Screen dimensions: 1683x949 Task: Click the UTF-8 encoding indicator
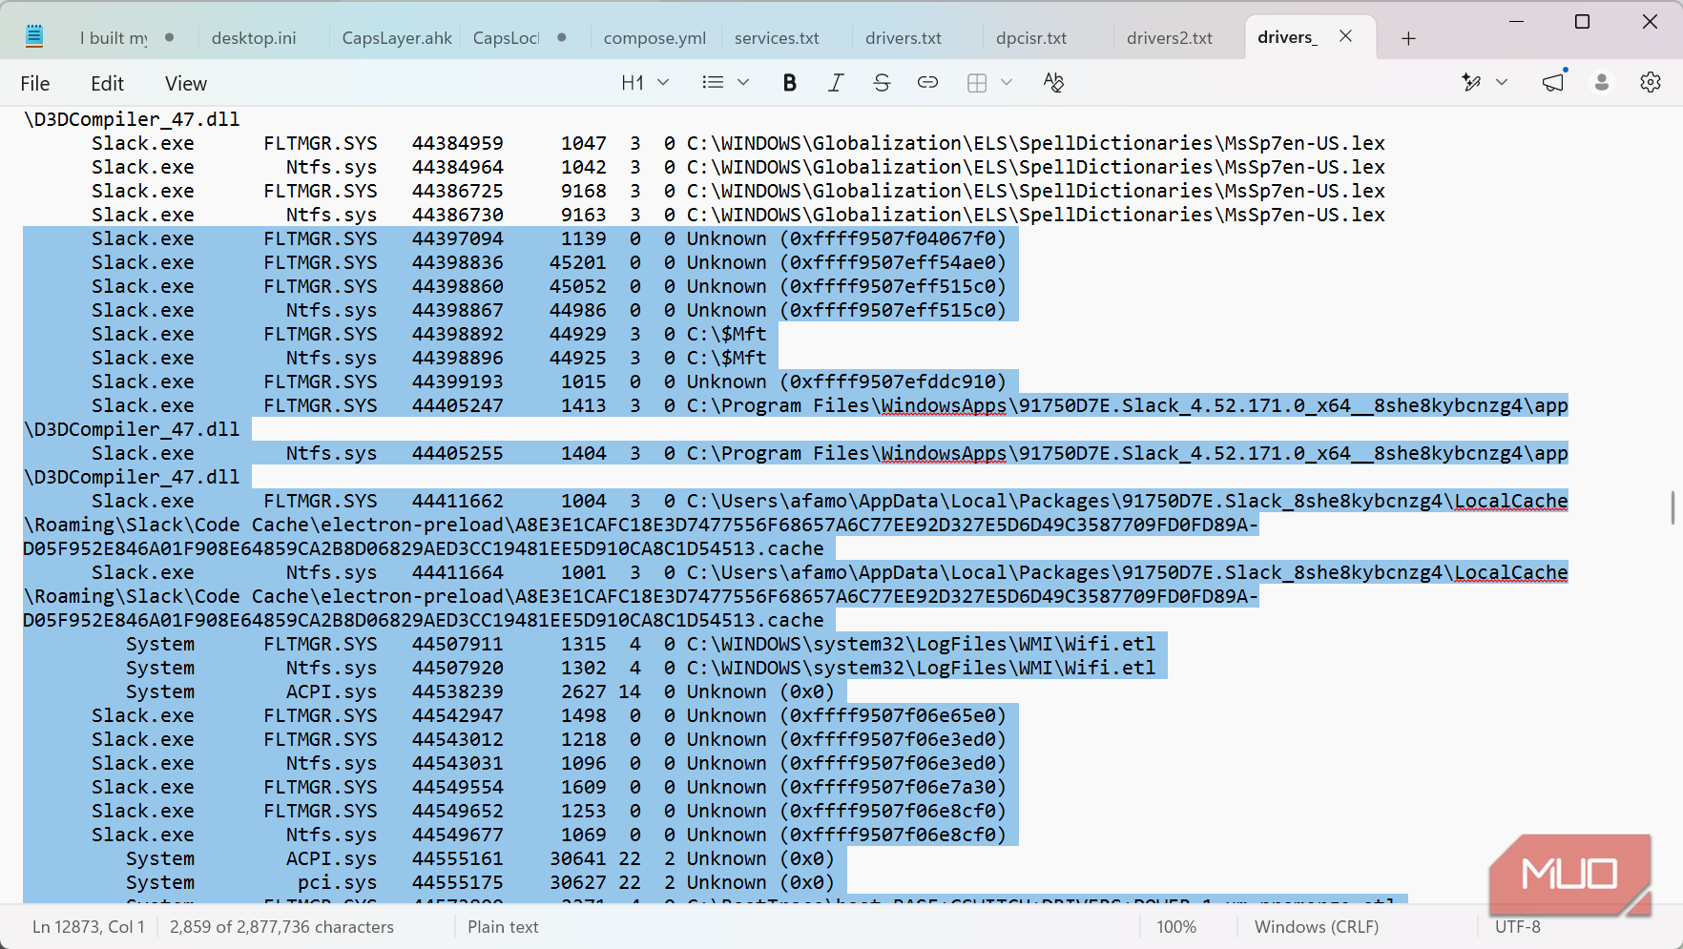pos(1518,927)
